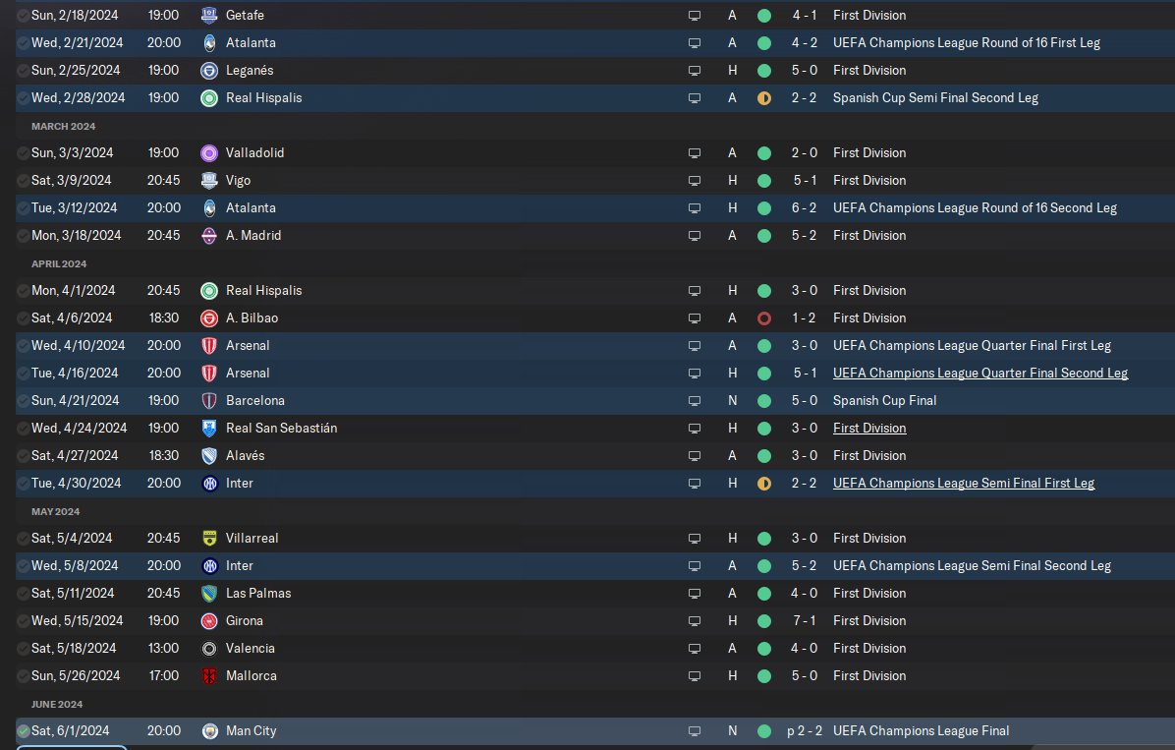Click the Getafe club badge
The image size is (1175, 750).
pyautogui.click(x=210, y=15)
